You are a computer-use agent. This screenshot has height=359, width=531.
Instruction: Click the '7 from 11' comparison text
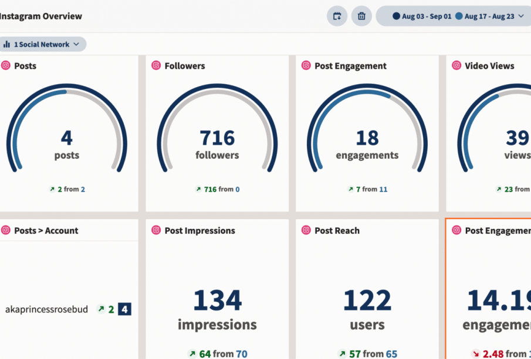pos(372,189)
